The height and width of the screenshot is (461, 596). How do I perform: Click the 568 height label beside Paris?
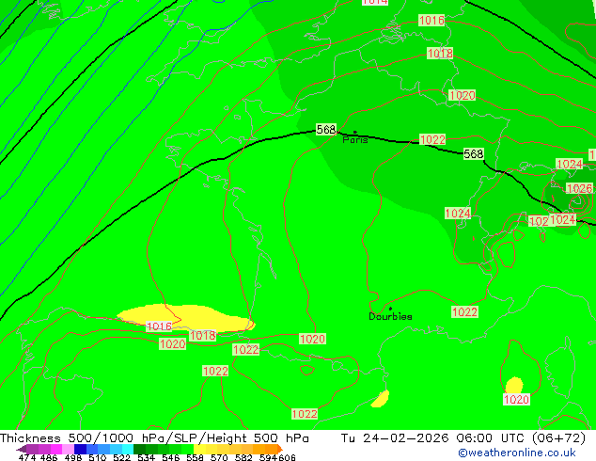pos(326,129)
